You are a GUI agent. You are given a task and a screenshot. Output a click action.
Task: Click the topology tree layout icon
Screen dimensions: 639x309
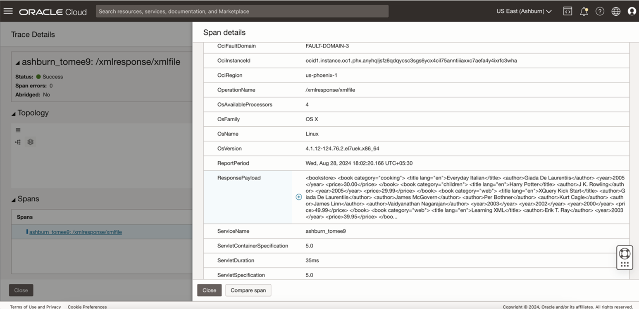[18, 142]
